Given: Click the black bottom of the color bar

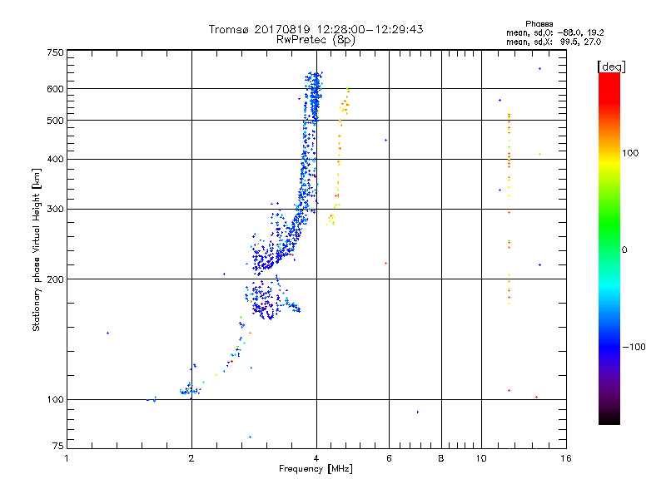Looking at the screenshot, I should 609,418.
